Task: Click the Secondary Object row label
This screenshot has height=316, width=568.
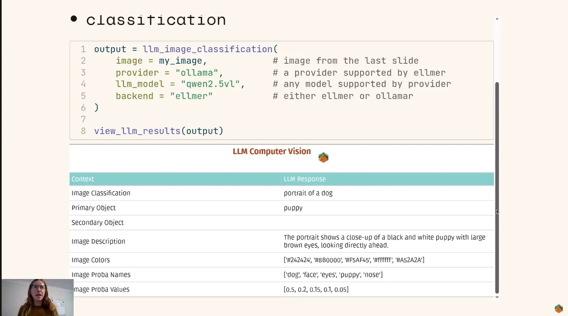Action: click(x=98, y=223)
